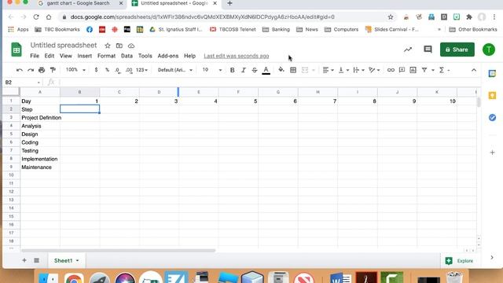This screenshot has width=503, height=283.
Task: Select the Paint format tool
Action: coord(53,70)
